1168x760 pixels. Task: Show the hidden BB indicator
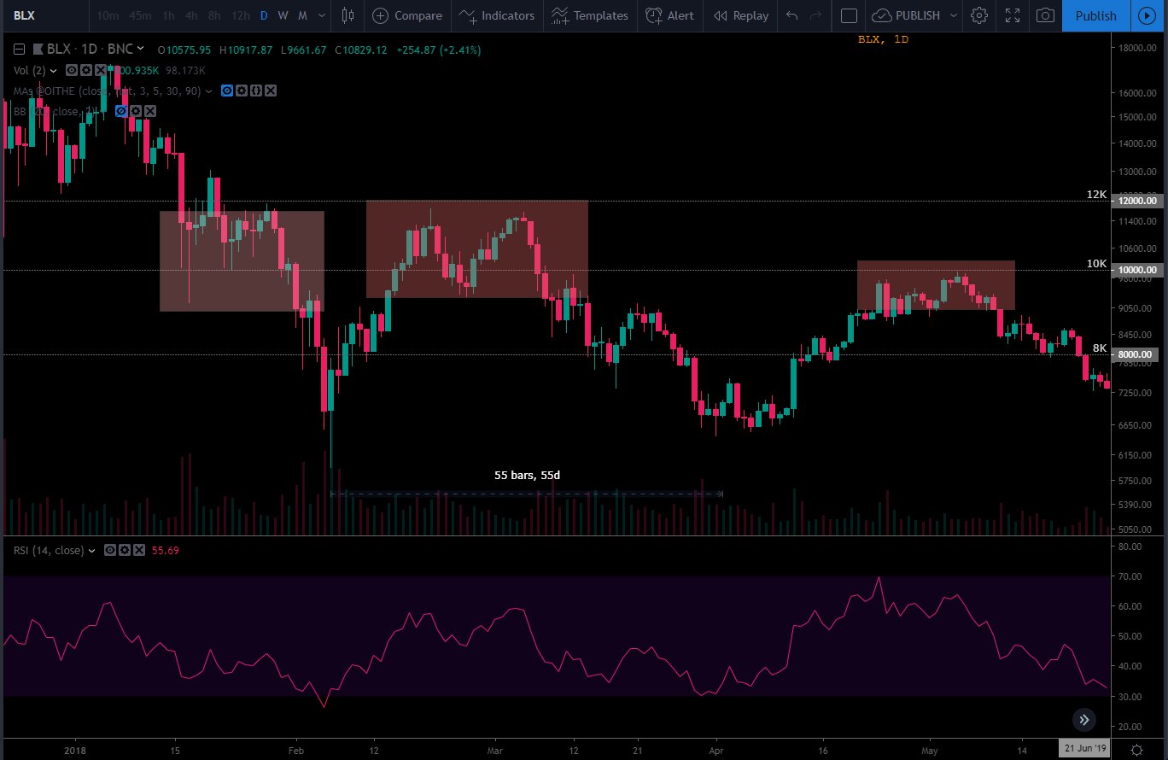[121, 111]
